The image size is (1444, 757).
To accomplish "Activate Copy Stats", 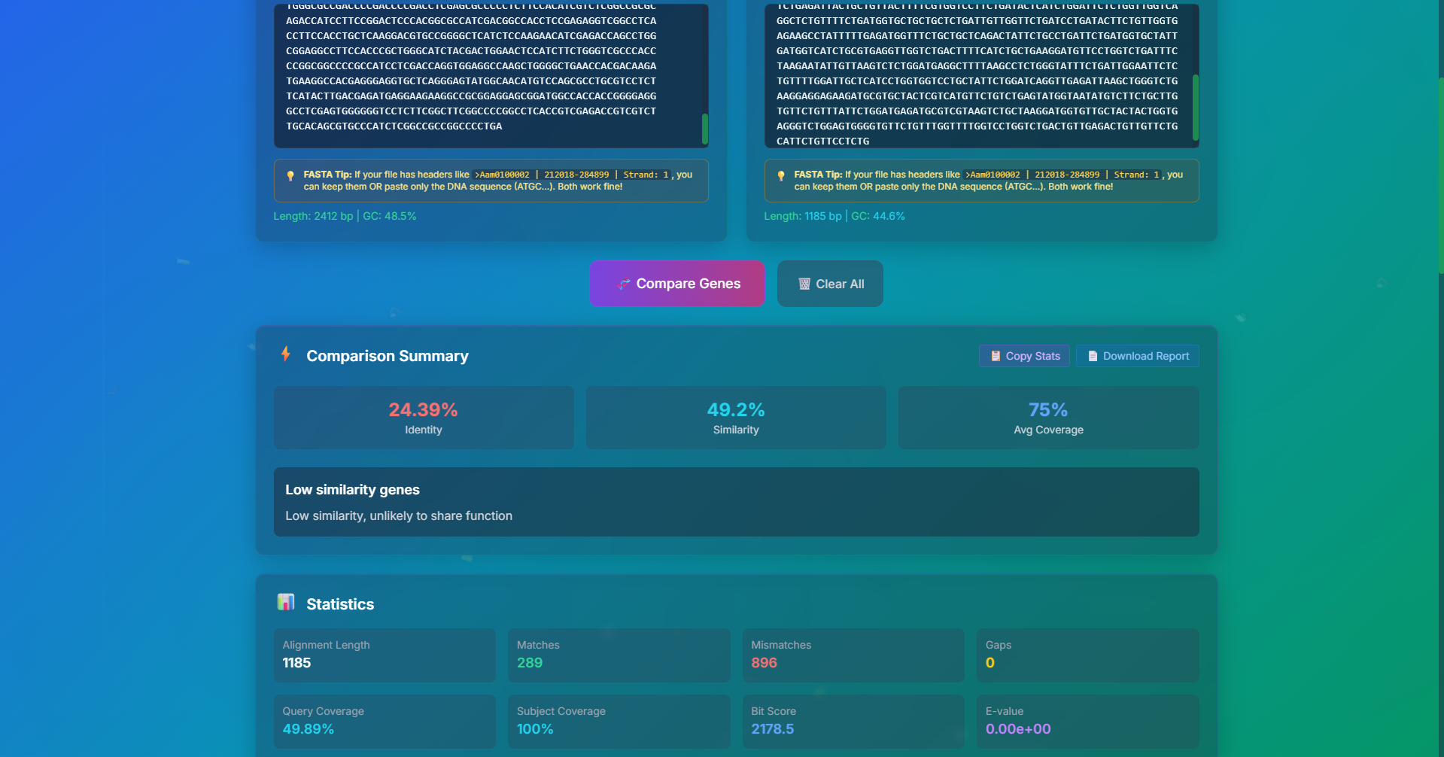I will pyautogui.click(x=1023, y=356).
